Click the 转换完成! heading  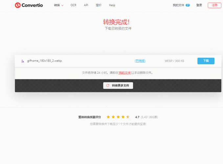[x=116, y=22]
